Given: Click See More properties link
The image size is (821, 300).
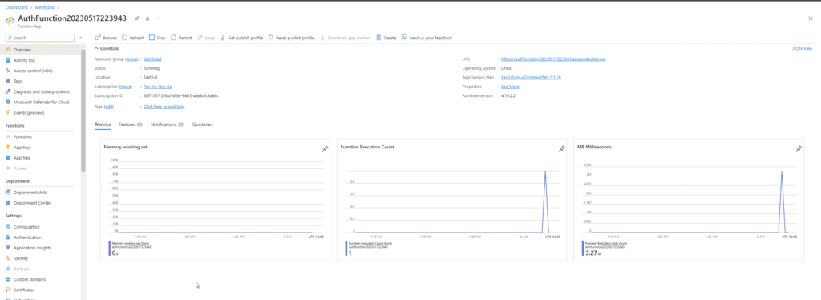Looking at the screenshot, I should tap(510, 87).
